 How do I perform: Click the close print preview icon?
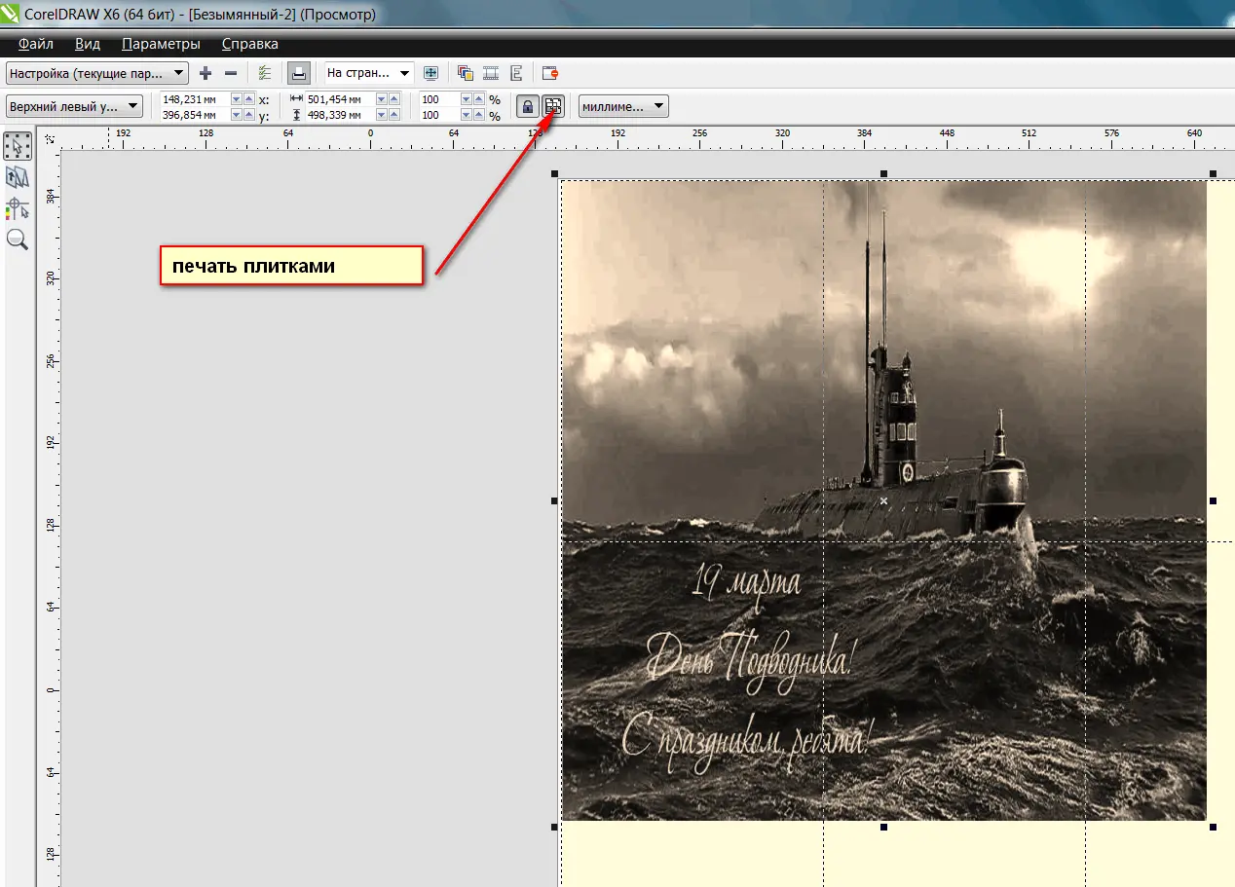coord(550,73)
